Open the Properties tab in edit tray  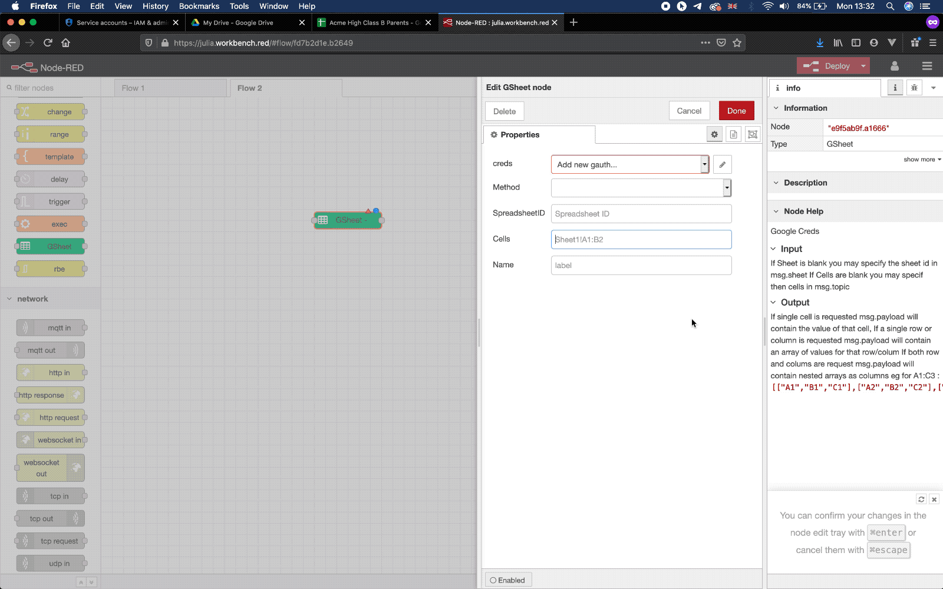(539, 134)
